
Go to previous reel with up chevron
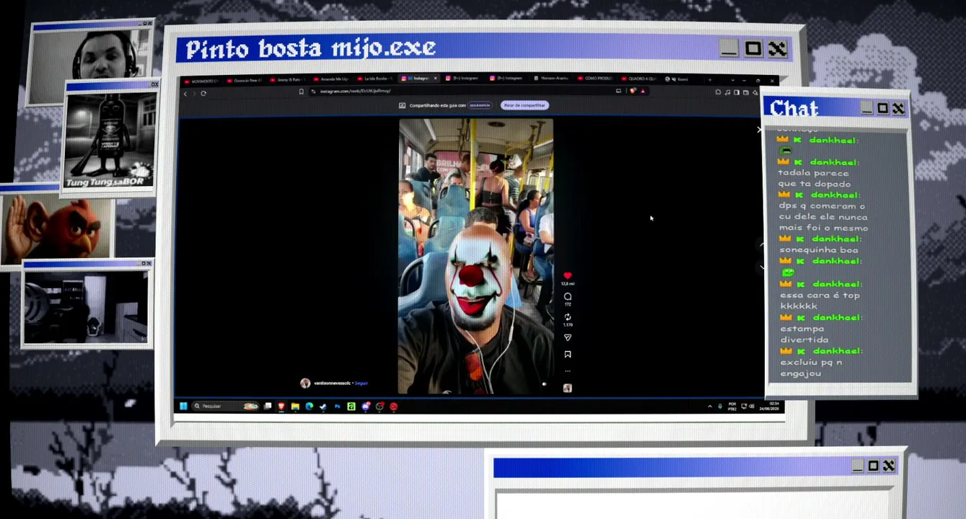click(762, 245)
